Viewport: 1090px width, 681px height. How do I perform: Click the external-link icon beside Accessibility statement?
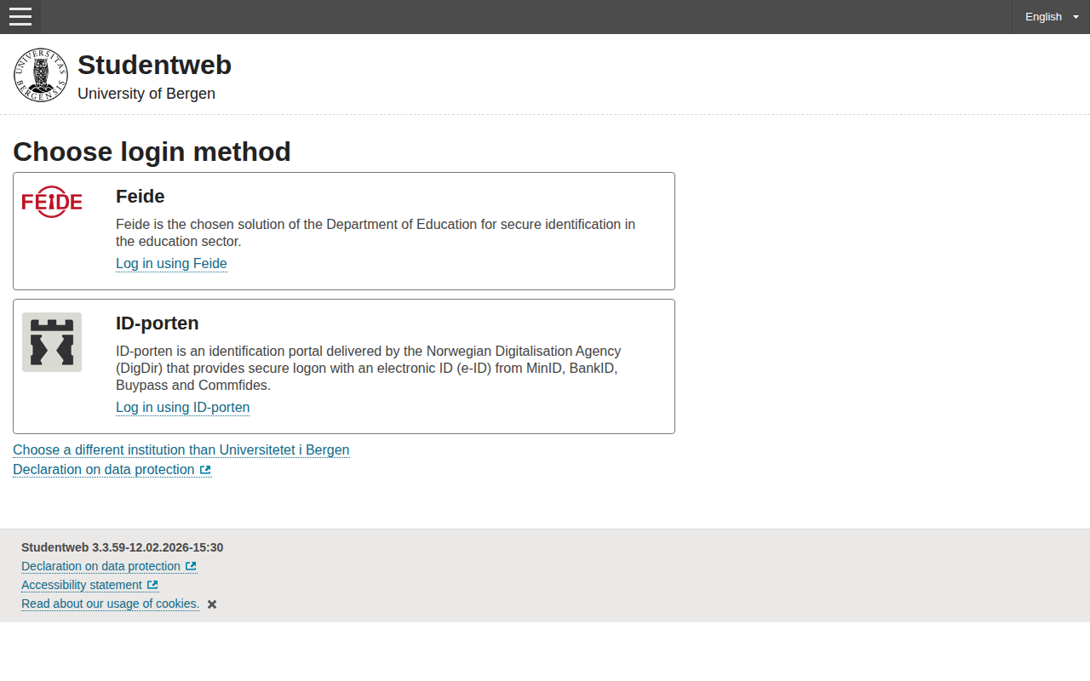click(153, 585)
